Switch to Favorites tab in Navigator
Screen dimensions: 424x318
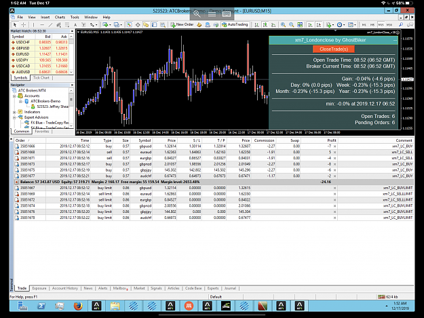pyautogui.click(x=42, y=132)
